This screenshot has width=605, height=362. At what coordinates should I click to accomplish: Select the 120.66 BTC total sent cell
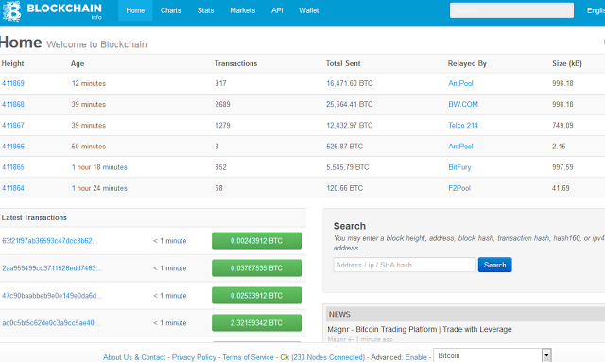pos(344,188)
